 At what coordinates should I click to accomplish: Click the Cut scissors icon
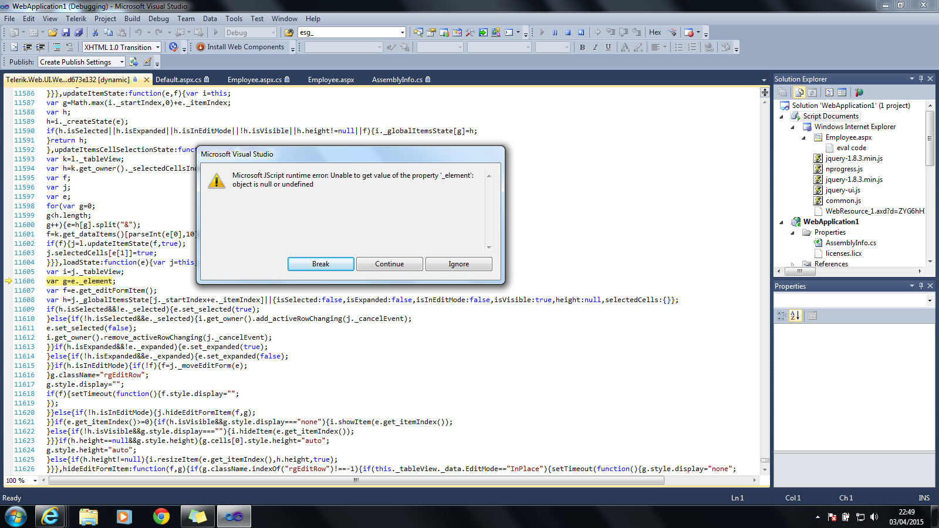(96, 32)
